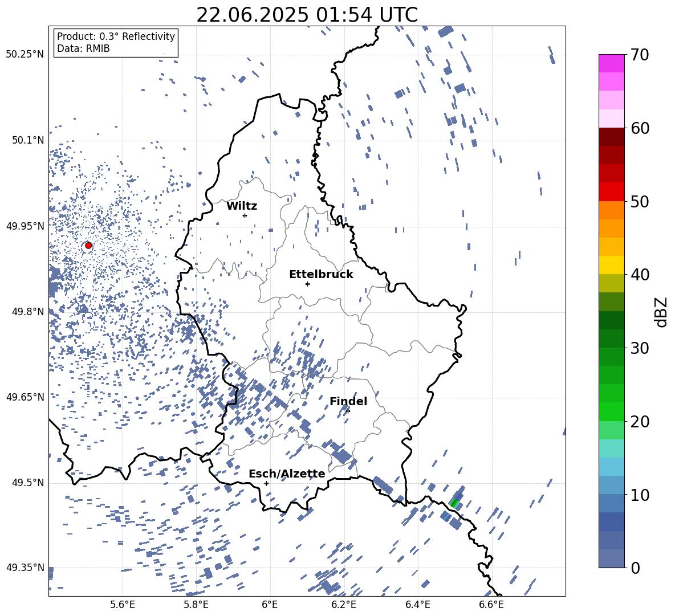Click the 0 colorbar tick label
Screen dimensions: 675x616
635,568
